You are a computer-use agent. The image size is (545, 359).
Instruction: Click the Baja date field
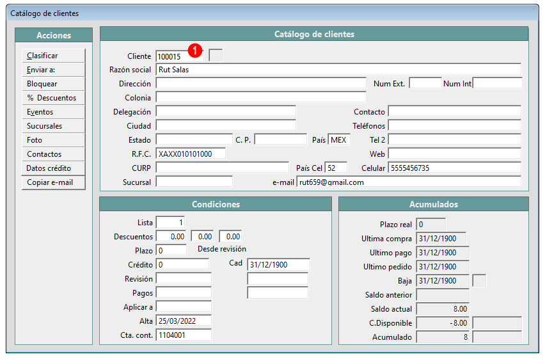(x=443, y=281)
